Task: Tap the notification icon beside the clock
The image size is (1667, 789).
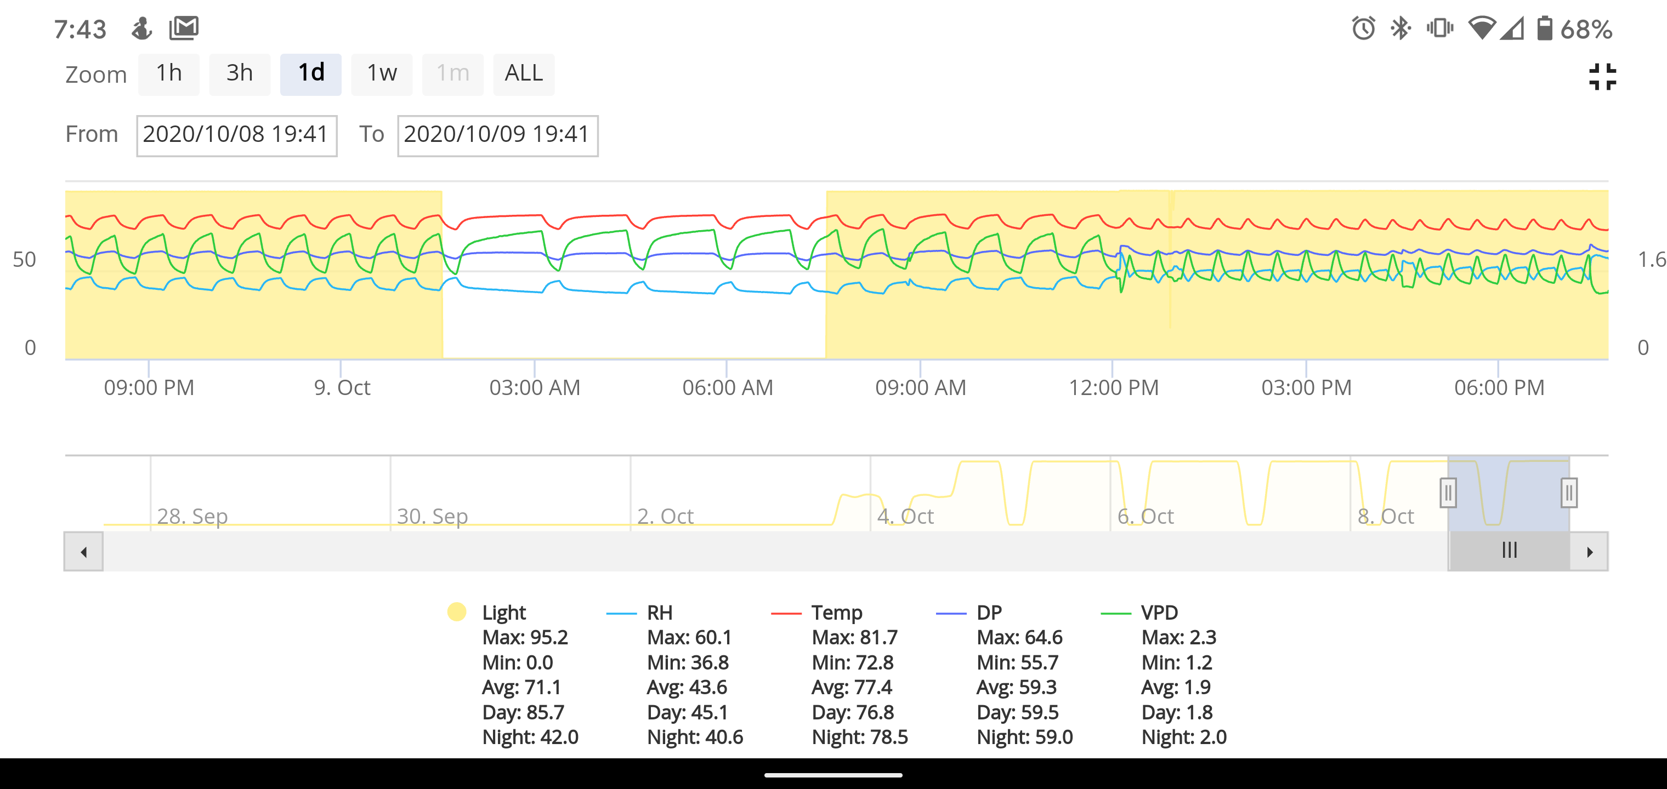Action: (141, 28)
